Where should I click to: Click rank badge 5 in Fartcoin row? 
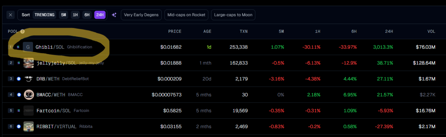coord(11,111)
